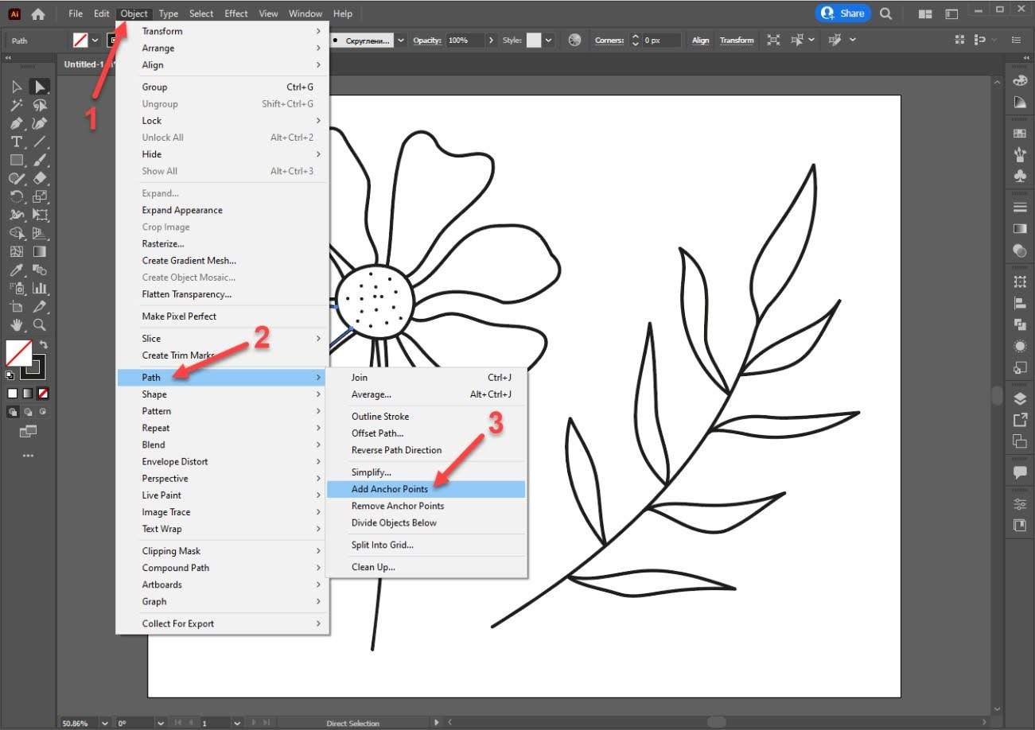Select the Direct Selection tool
Screen dimensions: 1035x730
click(39, 87)
